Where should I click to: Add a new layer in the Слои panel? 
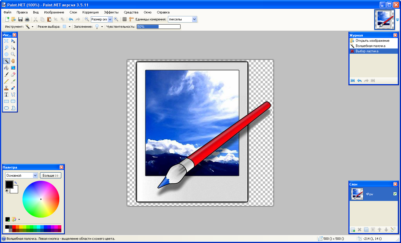(x=353, y=230)
